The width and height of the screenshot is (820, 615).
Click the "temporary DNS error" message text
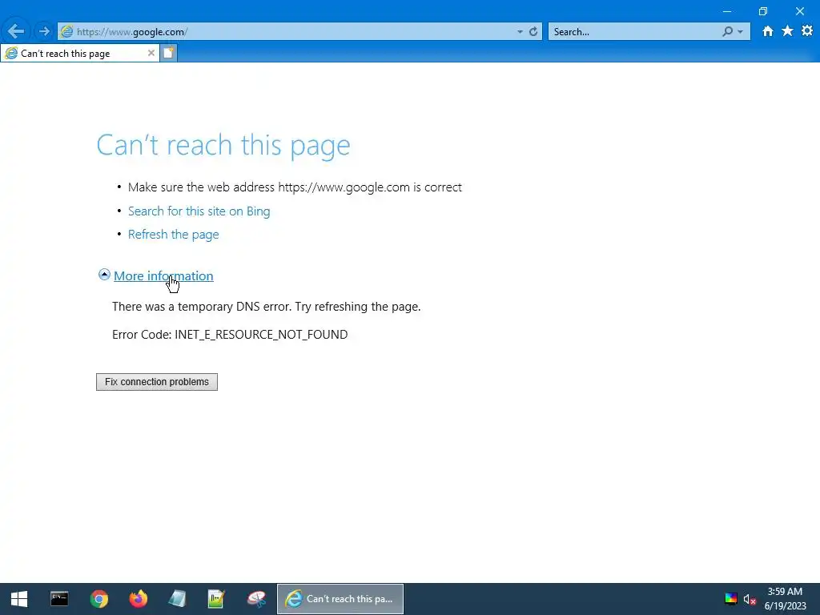(x=266, y=307)
